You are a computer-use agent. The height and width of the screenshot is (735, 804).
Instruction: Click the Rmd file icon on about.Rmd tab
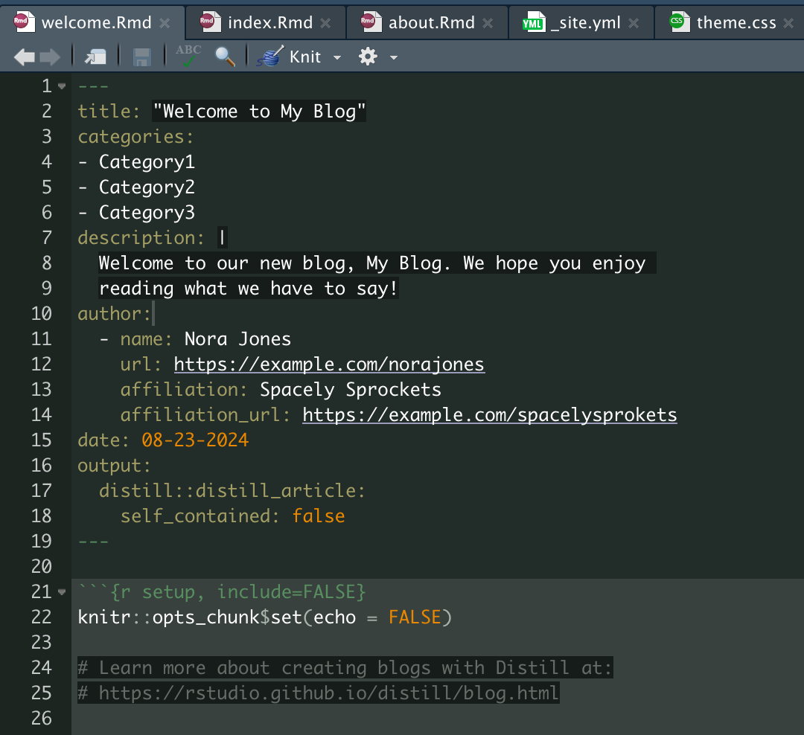pos(371,22)
